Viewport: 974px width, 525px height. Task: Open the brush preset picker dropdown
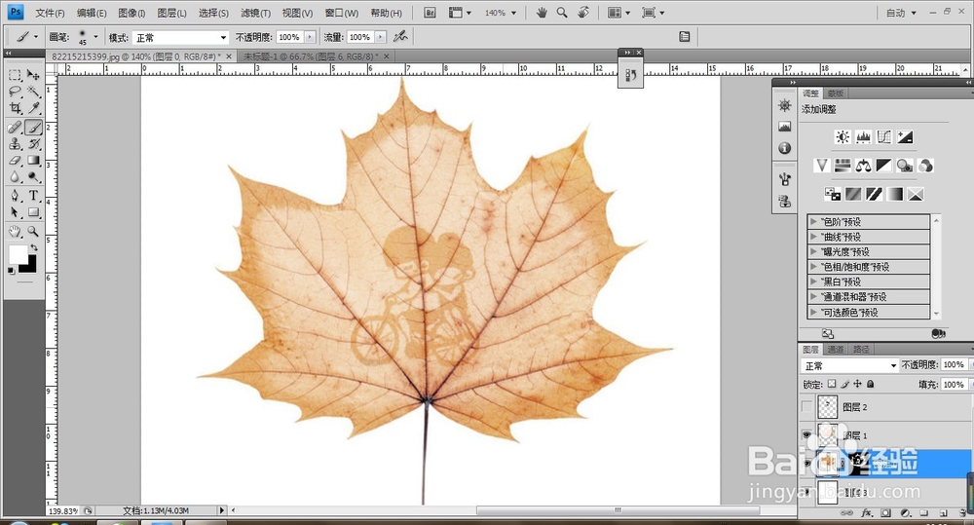click(x=95, y=37)
